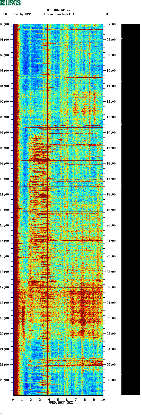
Task: Click the 08:00 PDT time label
Action: coord(5,148)
